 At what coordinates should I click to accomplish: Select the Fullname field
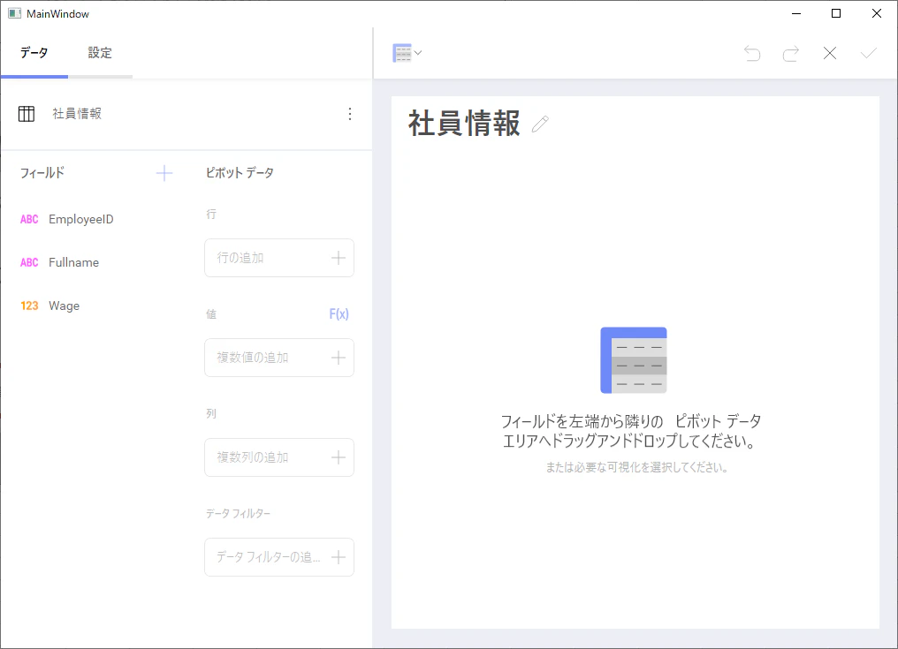tap(74, 263)
